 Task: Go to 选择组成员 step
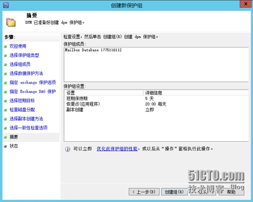pos(20,64)
